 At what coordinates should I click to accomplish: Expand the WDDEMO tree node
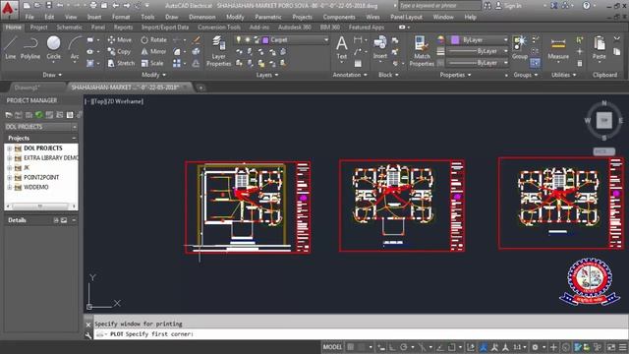pyautogui.click(x=9, y=188)
